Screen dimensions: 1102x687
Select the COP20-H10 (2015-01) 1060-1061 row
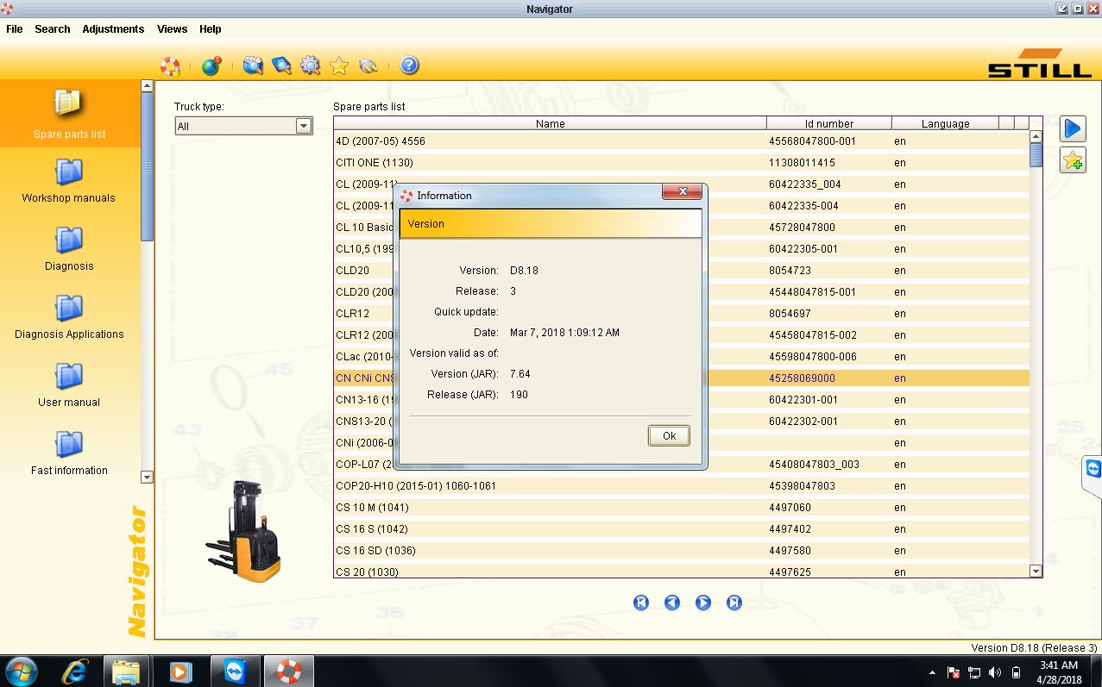pyautogui.click(x=682, y=485)
